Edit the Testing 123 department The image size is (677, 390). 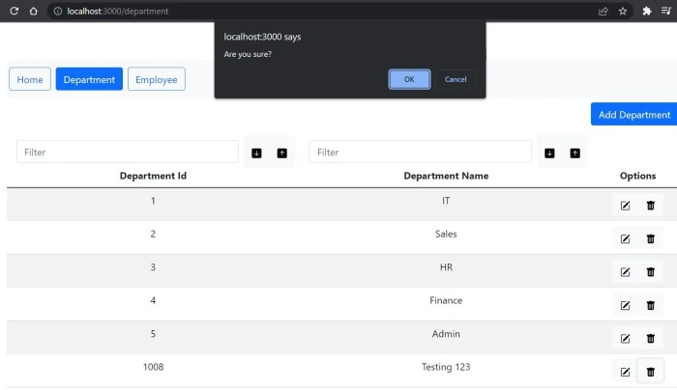(x=625, y=372)
